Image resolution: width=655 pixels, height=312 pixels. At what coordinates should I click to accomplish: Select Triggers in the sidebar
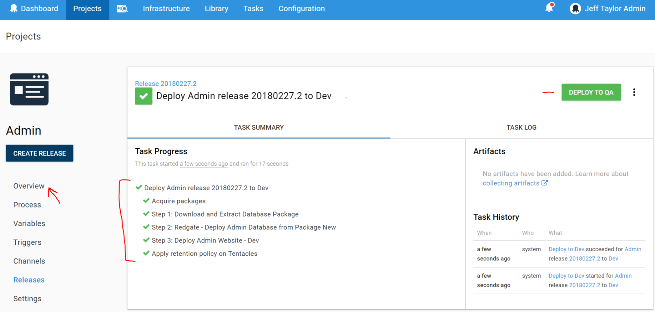(27, 242)
